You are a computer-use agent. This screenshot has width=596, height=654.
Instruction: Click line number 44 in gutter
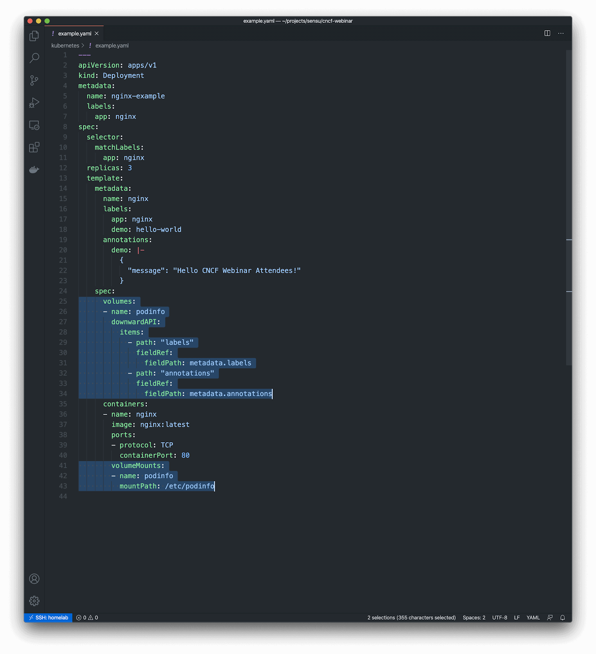[63, 496]
